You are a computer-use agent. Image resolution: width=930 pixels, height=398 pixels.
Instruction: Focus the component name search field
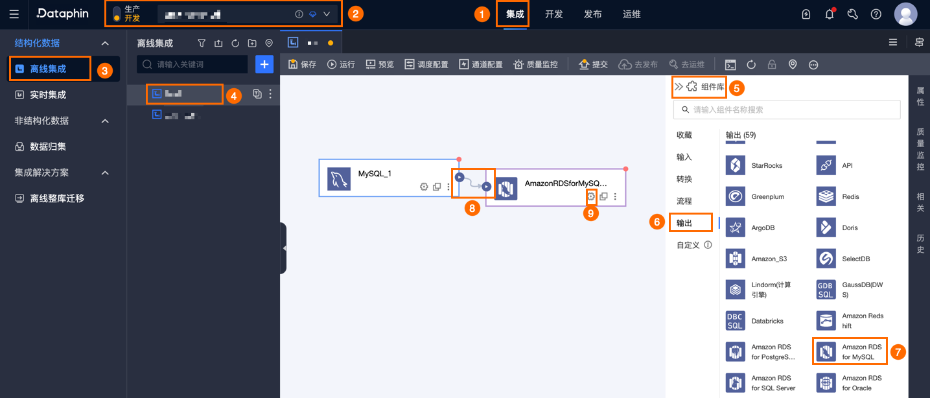787,110
